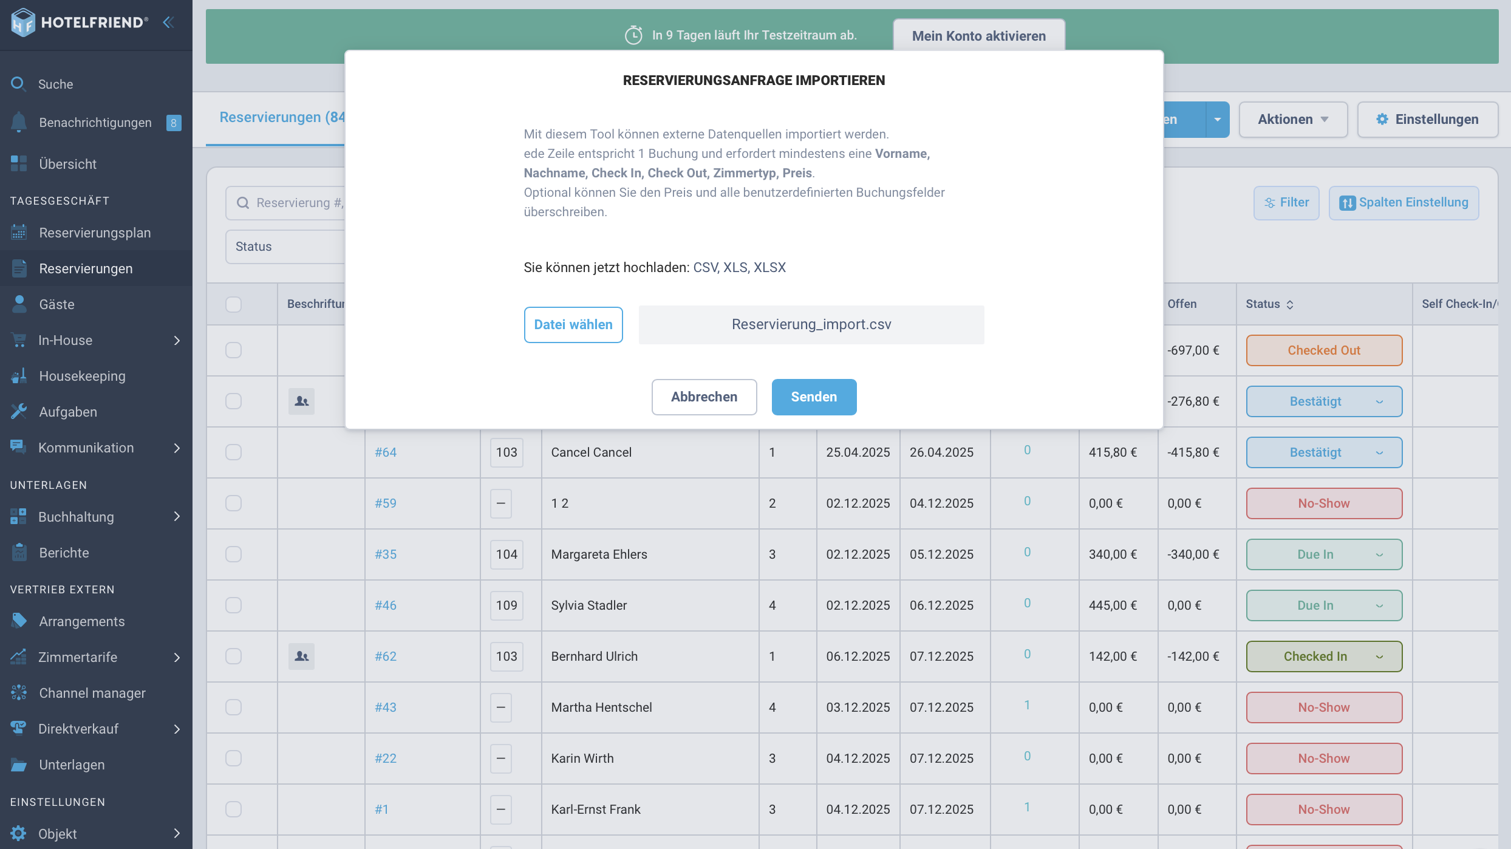
Task: Expand the Checked In status dropdown
Action: 1324,656
